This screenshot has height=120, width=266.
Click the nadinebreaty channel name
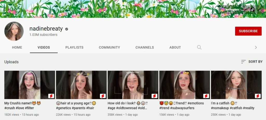point(46,29)
